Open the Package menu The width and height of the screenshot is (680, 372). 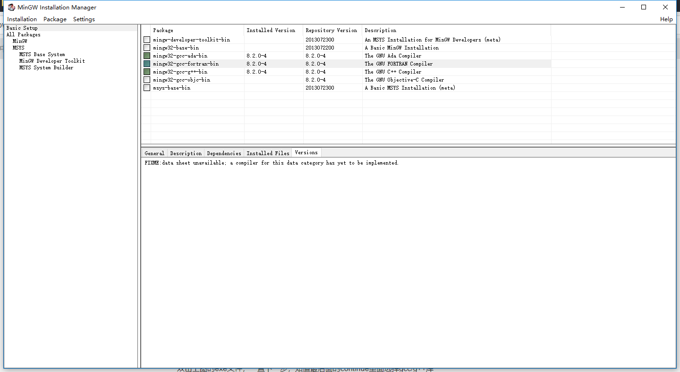click(x=55, y=19)
